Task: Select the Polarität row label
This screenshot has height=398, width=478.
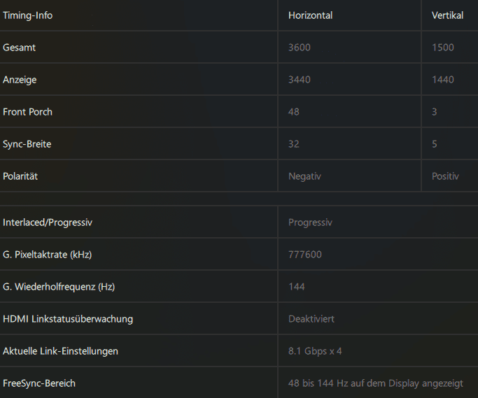Action: coord(20,176)
